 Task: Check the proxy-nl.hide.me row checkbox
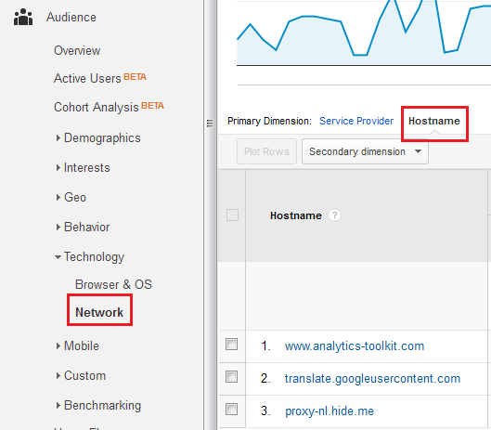(232, 410)
